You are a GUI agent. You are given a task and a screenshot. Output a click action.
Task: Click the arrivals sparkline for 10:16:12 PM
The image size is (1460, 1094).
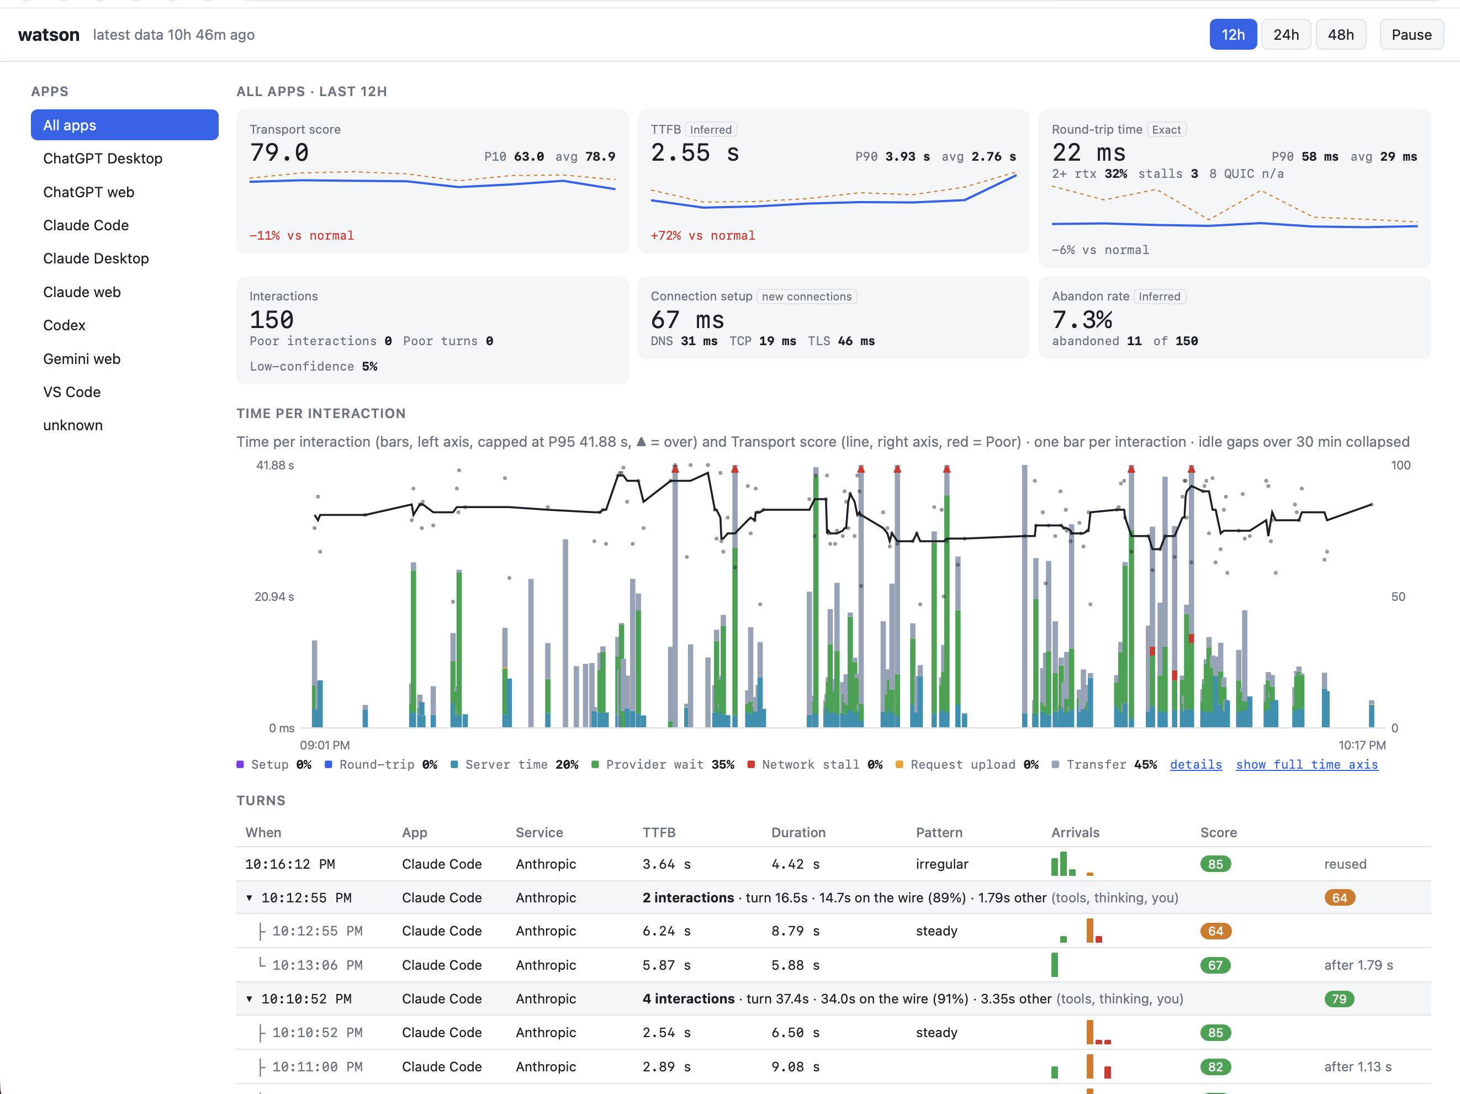point(1072,864)
